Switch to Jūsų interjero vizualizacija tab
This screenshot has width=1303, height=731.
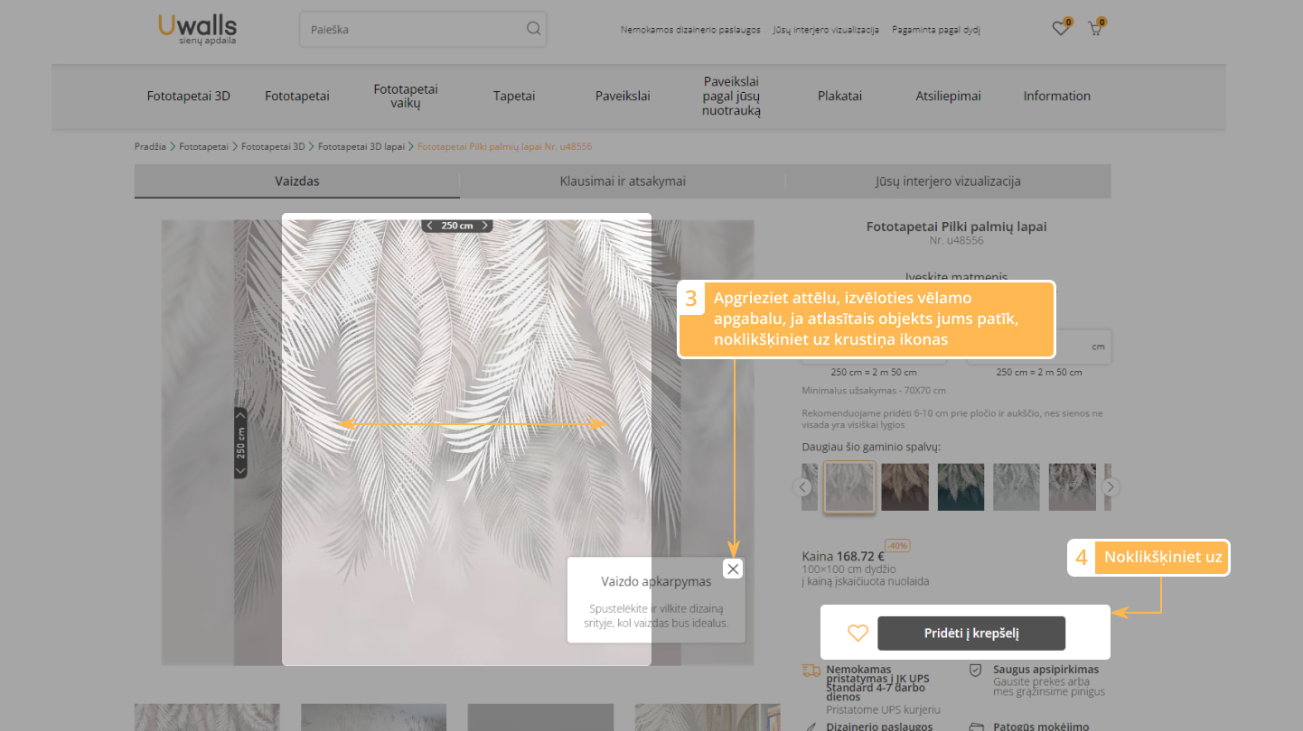(x=947, y=180)
